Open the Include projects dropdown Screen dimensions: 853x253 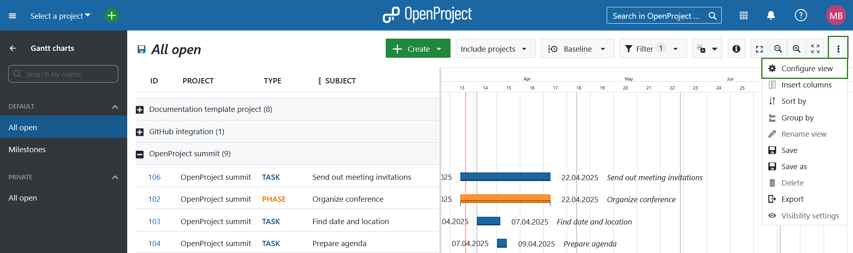(x=495, y=49)
